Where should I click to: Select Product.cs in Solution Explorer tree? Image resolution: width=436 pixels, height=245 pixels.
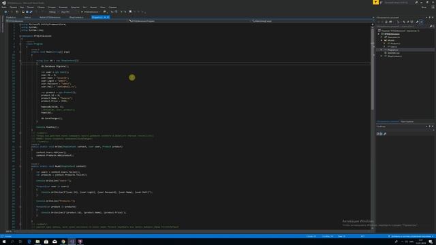395,44
